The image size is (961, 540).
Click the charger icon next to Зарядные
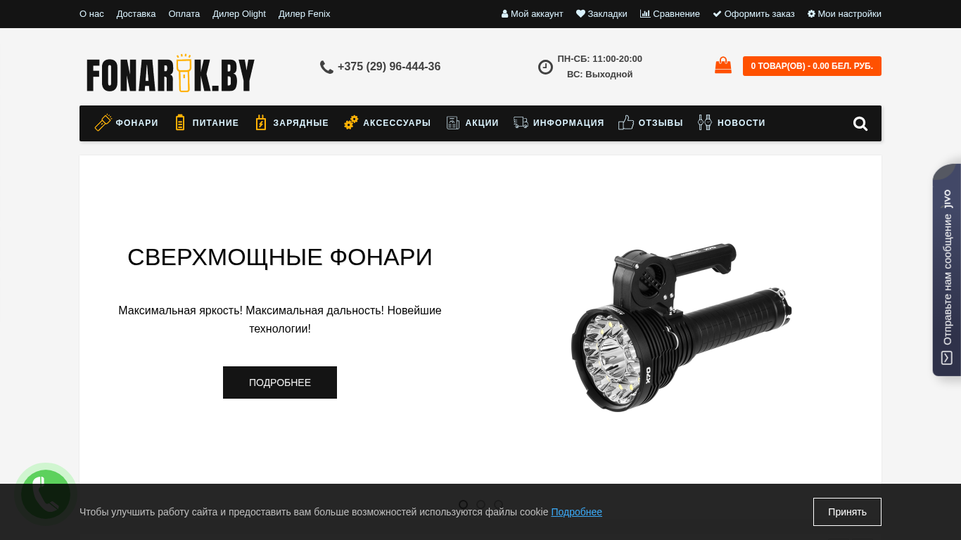point(261,123)
